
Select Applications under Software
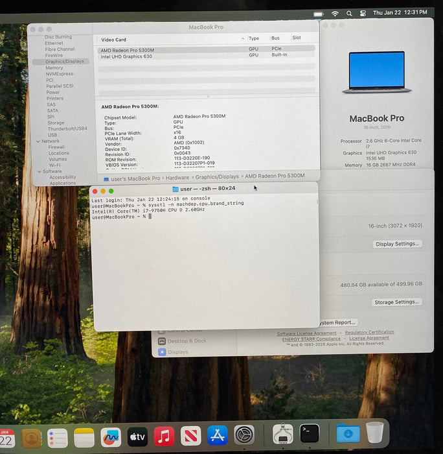coord(63,184)
